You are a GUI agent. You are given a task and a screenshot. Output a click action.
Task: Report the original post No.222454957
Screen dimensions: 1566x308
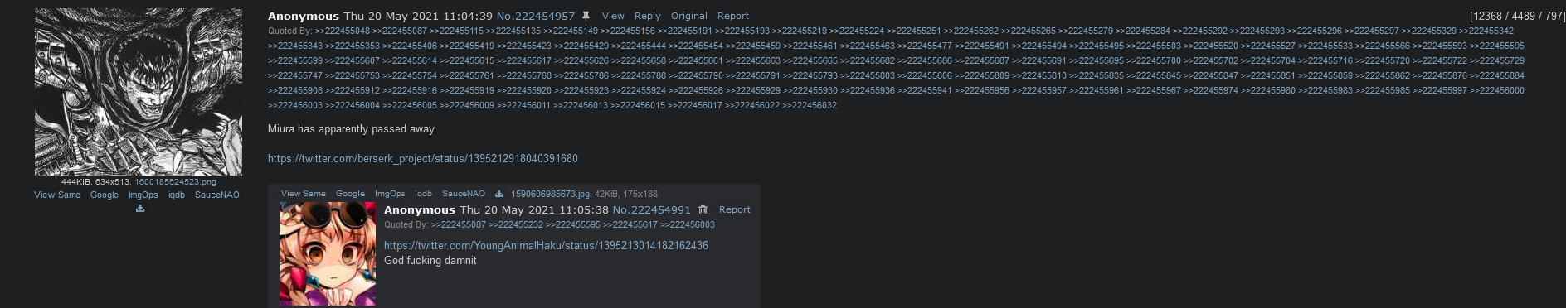733,16
